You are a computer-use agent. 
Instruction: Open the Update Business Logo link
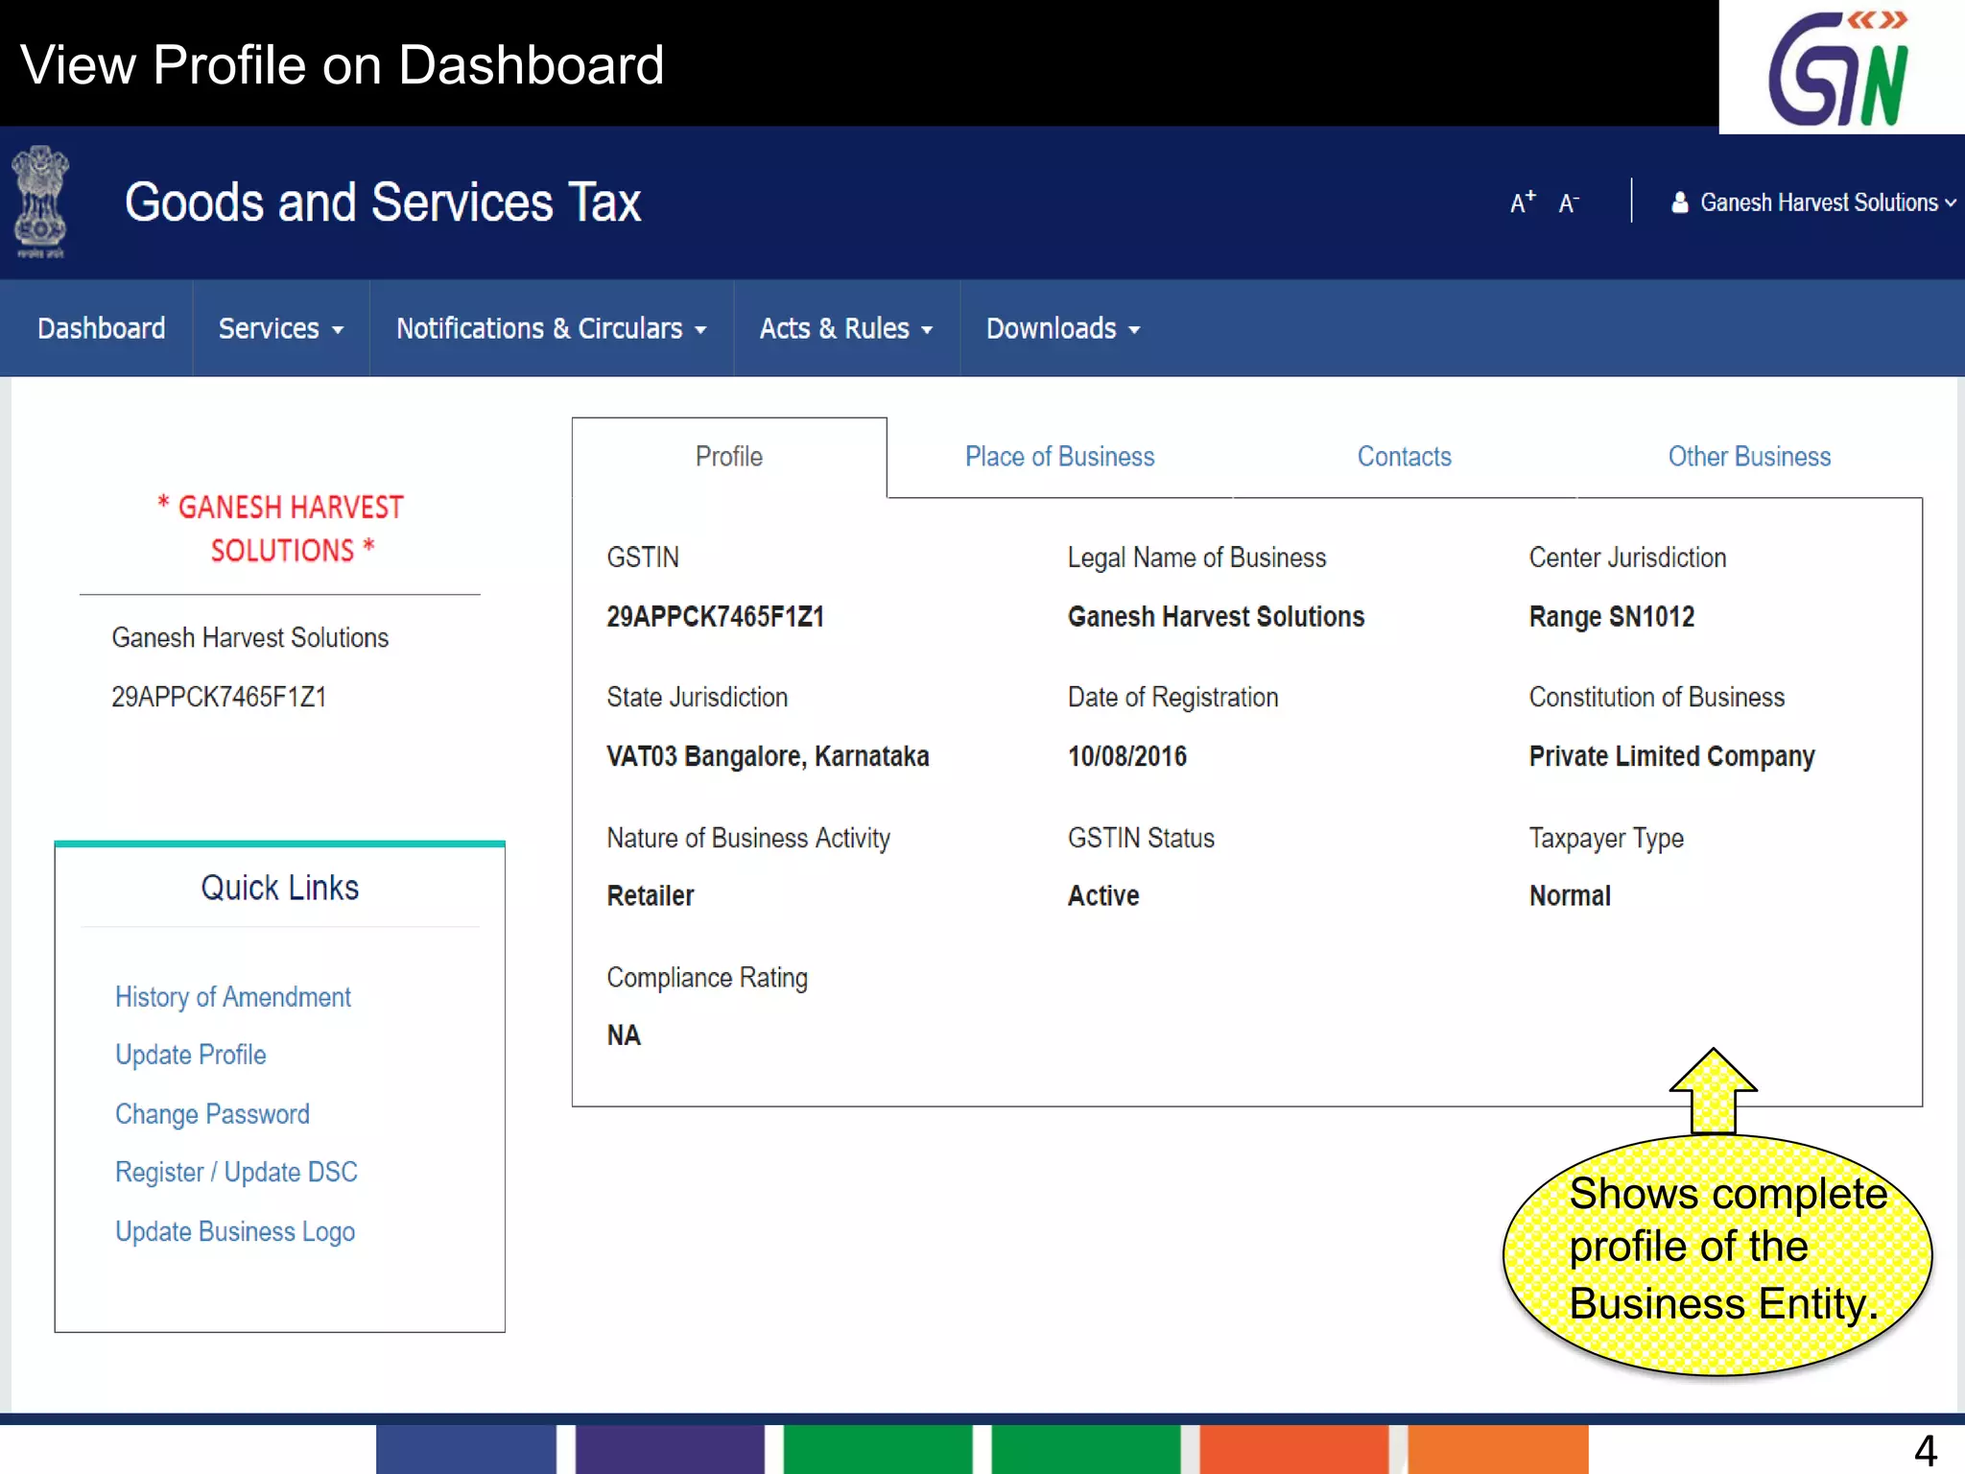point(235,1231)
